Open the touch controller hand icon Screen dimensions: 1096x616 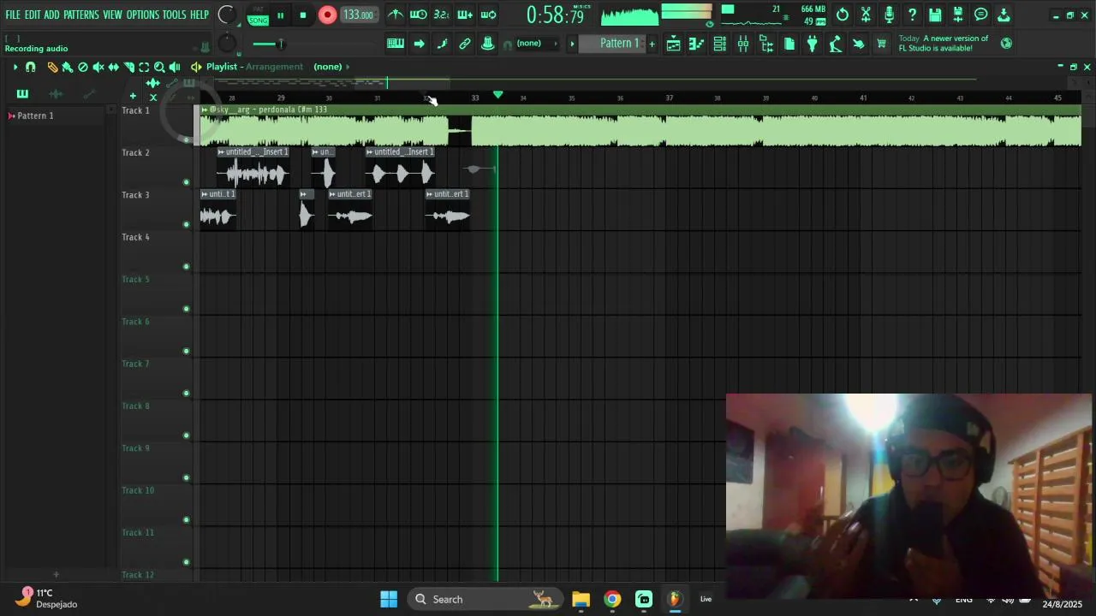859,44
